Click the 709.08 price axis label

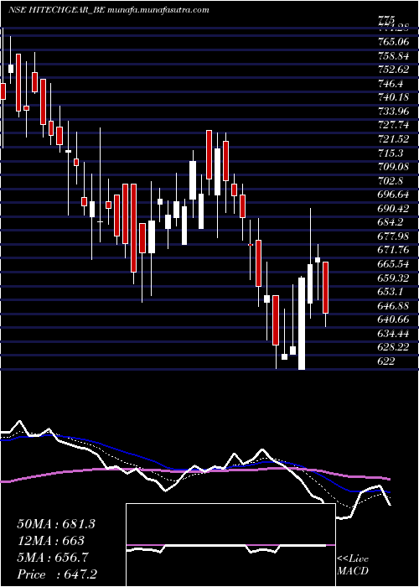pos(394,167)
